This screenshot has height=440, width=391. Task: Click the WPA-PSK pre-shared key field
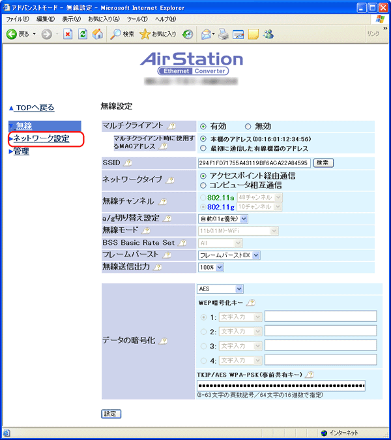coord(281,385)
